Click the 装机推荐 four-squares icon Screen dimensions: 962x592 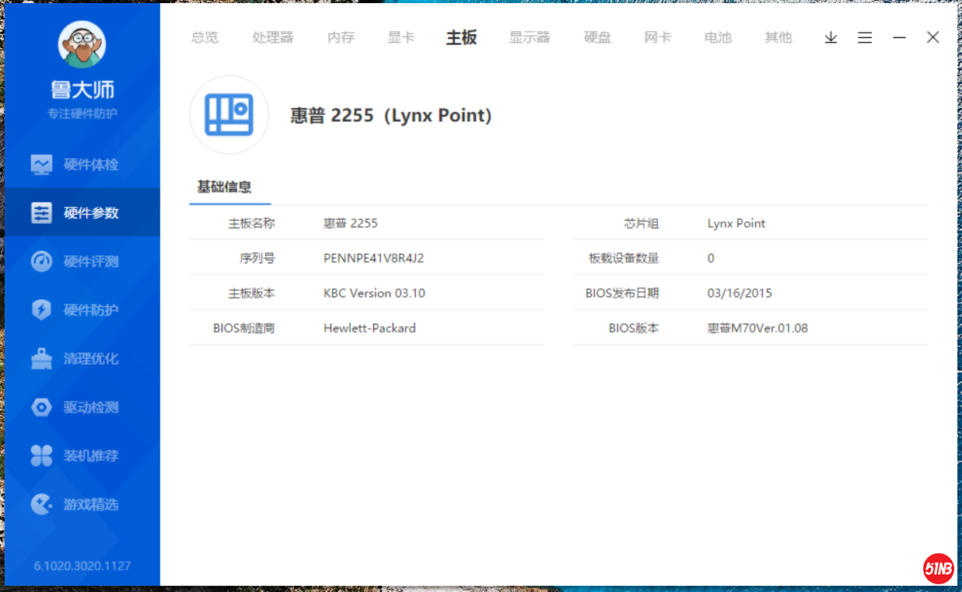tap(41, 456)
